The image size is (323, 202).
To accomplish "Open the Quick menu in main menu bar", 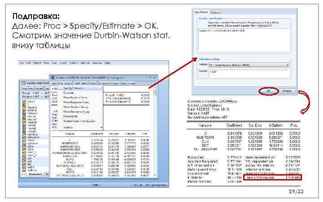I will (63, 63).
